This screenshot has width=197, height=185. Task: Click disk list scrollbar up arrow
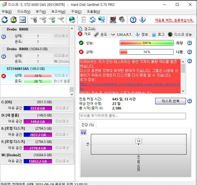coord(72,28)
